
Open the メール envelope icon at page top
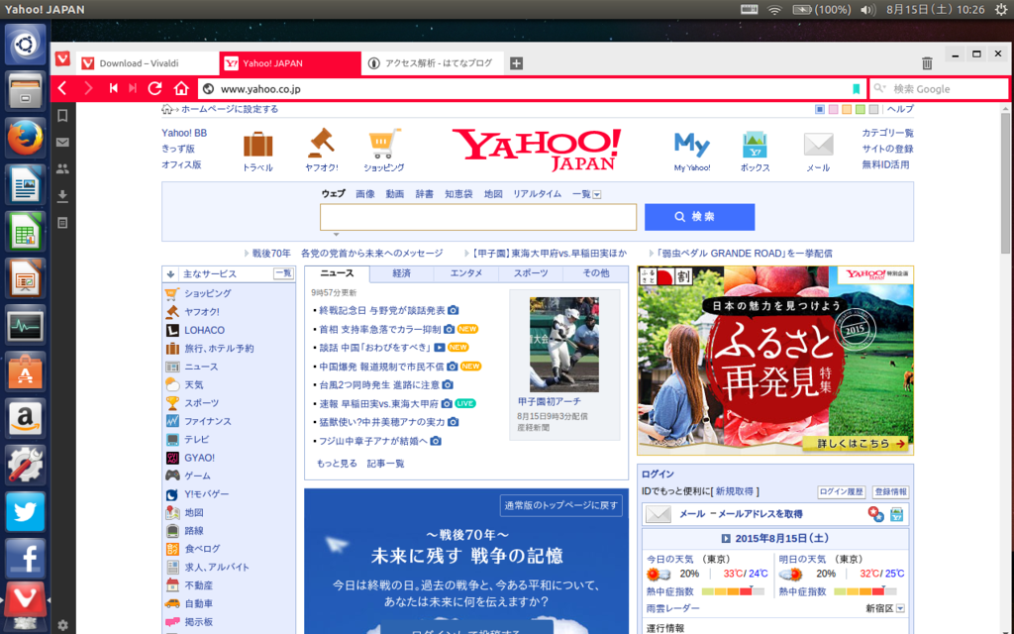click(x=818, y=145)
